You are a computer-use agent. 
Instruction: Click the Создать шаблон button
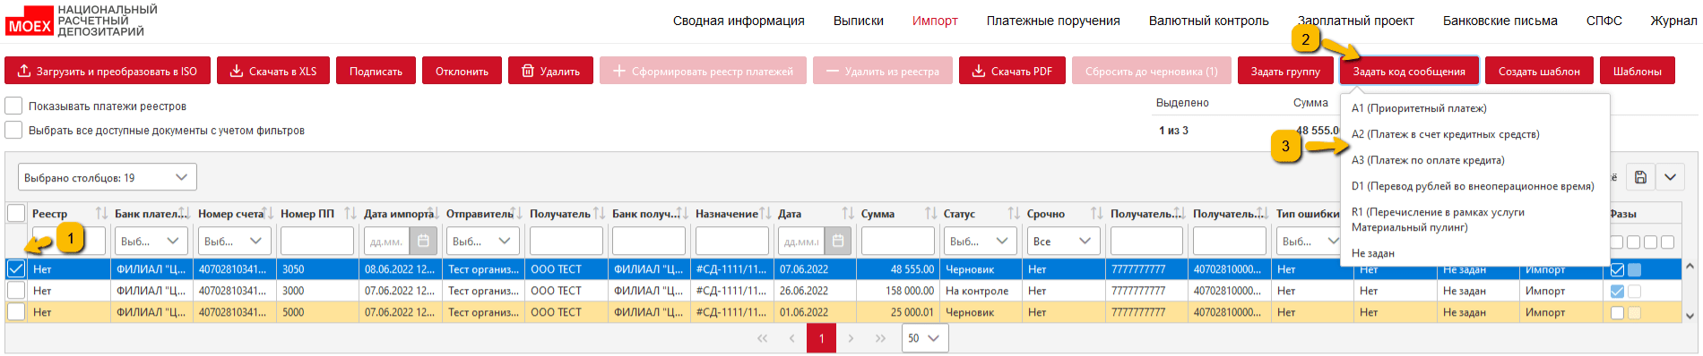tap(1539, 71)
